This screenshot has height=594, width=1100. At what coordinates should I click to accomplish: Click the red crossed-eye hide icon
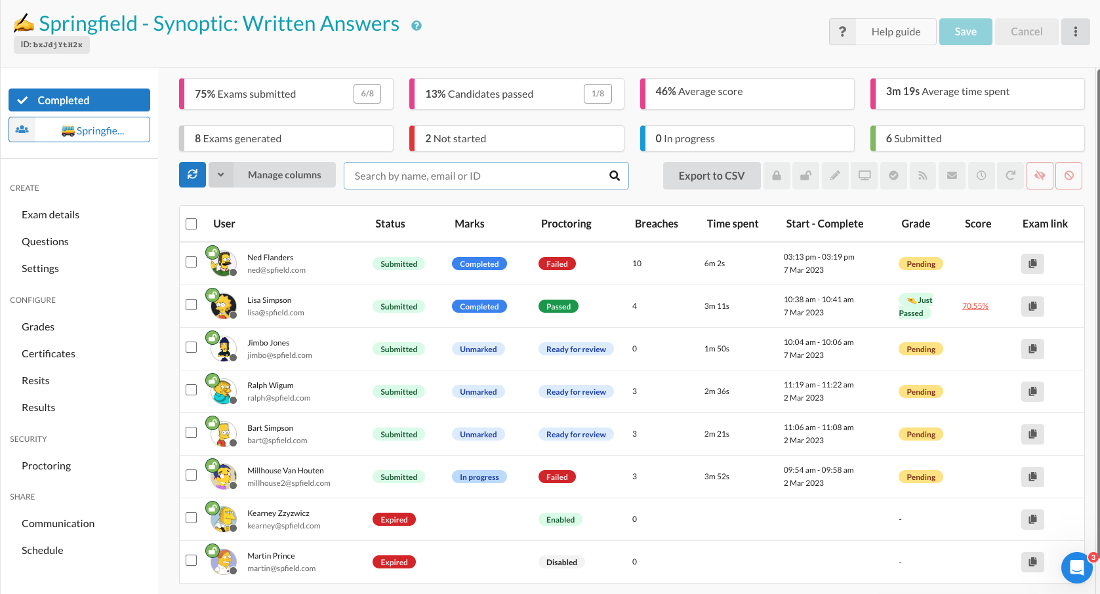(1040, 176)
